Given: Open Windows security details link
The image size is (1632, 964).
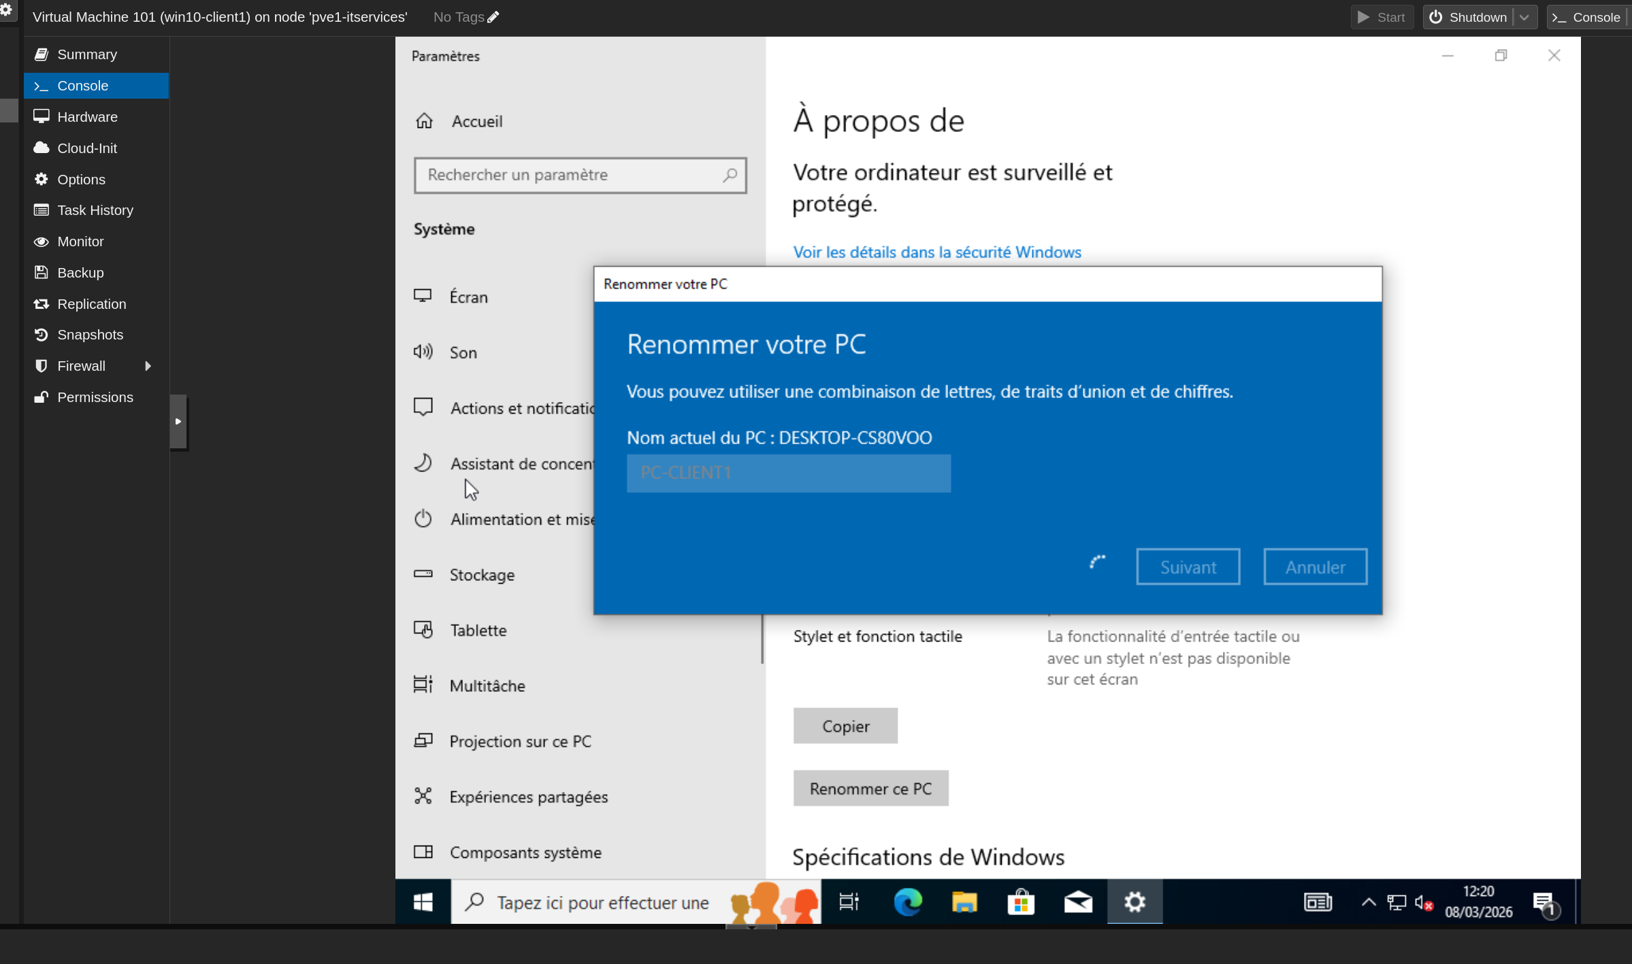Looking at the screenshot, I should [936, 252].
